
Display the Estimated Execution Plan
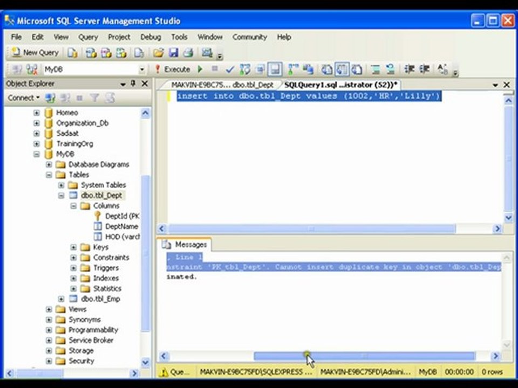point(245,70)
